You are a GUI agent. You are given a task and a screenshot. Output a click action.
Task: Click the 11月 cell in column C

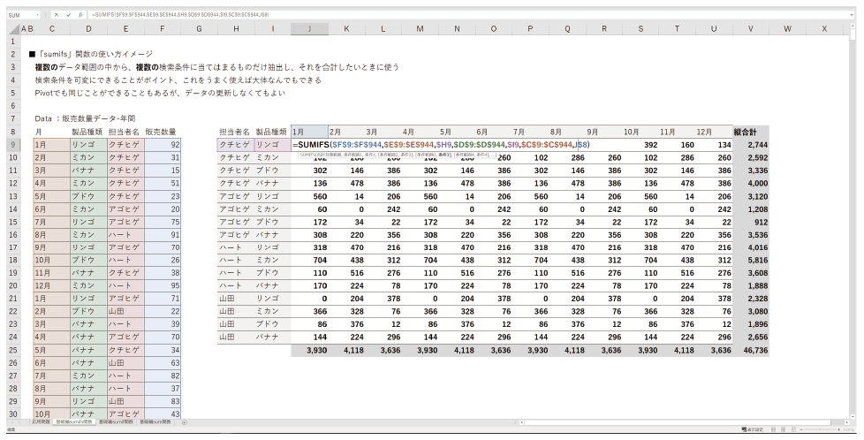pos(52,273)
